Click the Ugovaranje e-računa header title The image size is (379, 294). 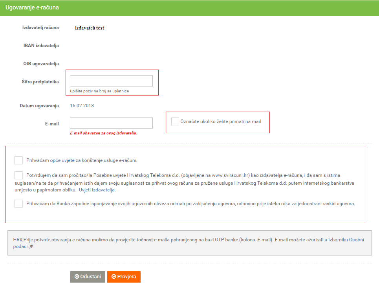pos(32,7)
